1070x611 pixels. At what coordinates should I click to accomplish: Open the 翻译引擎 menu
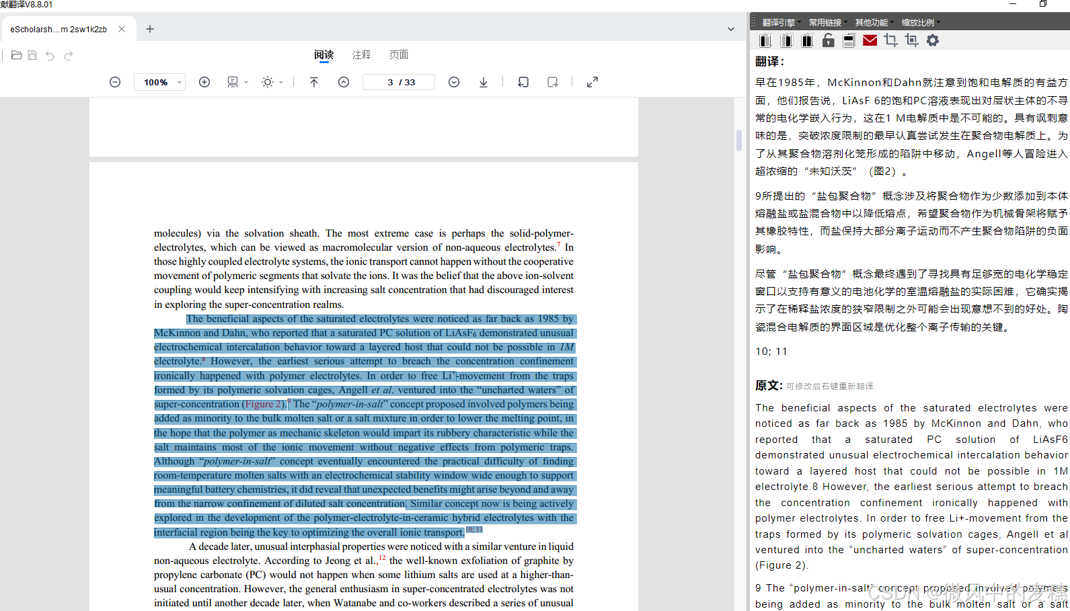click(x=781, y=22)
